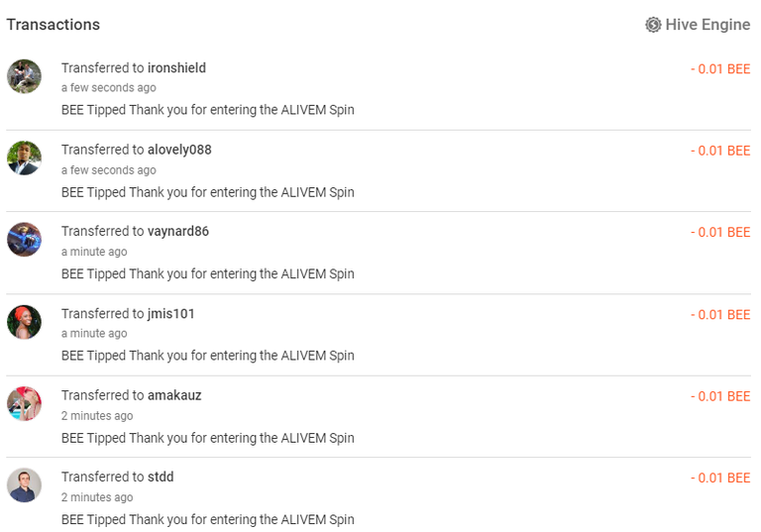Click the stdd username link

[161, 477]
